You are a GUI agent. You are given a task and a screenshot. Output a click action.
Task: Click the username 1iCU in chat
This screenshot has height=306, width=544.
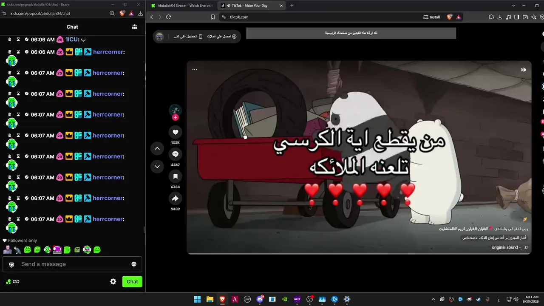pos(72,40)
